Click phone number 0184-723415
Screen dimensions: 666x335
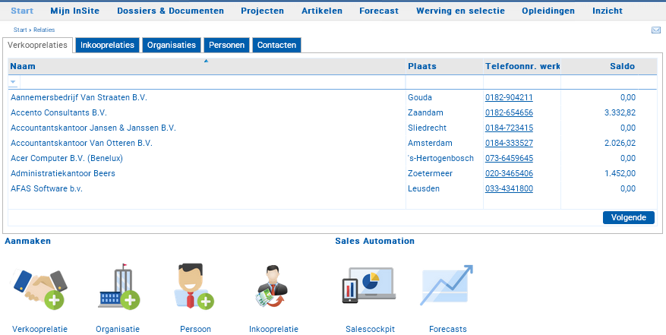tap(509, 128)
